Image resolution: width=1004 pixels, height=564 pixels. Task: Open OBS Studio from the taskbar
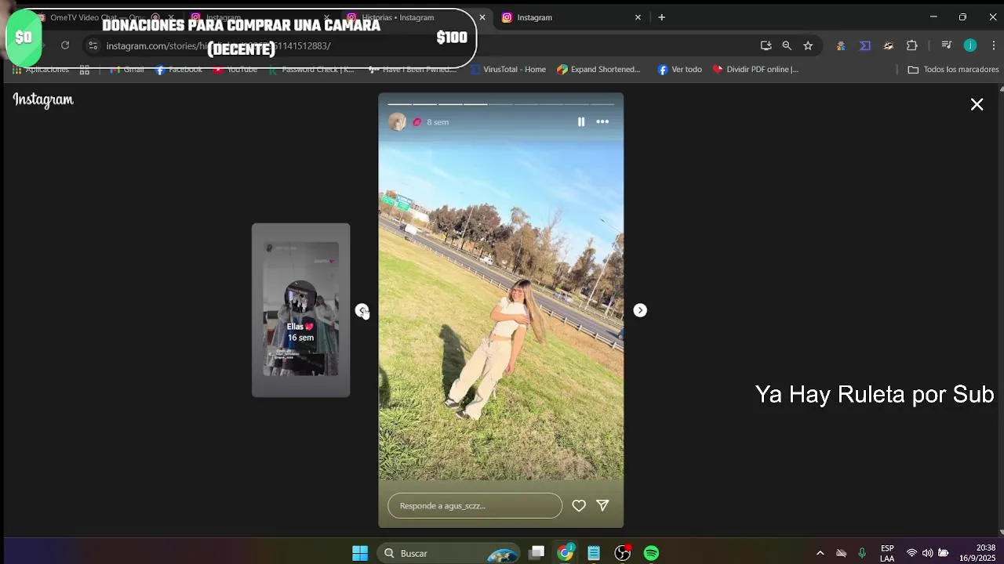click(623, 553)
